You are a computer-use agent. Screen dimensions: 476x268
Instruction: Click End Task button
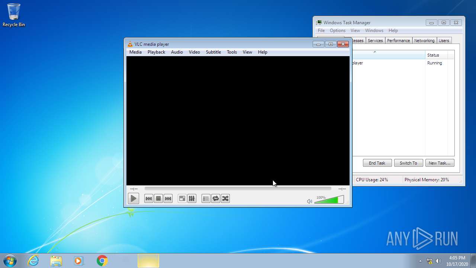coord(377,163)
